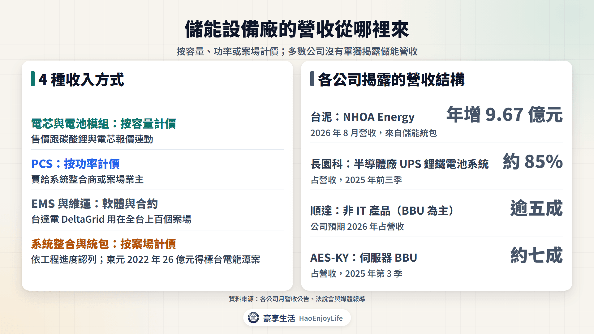
Task: Click 賣給系統整合商或案場業主 line
Action: [88, 179]
